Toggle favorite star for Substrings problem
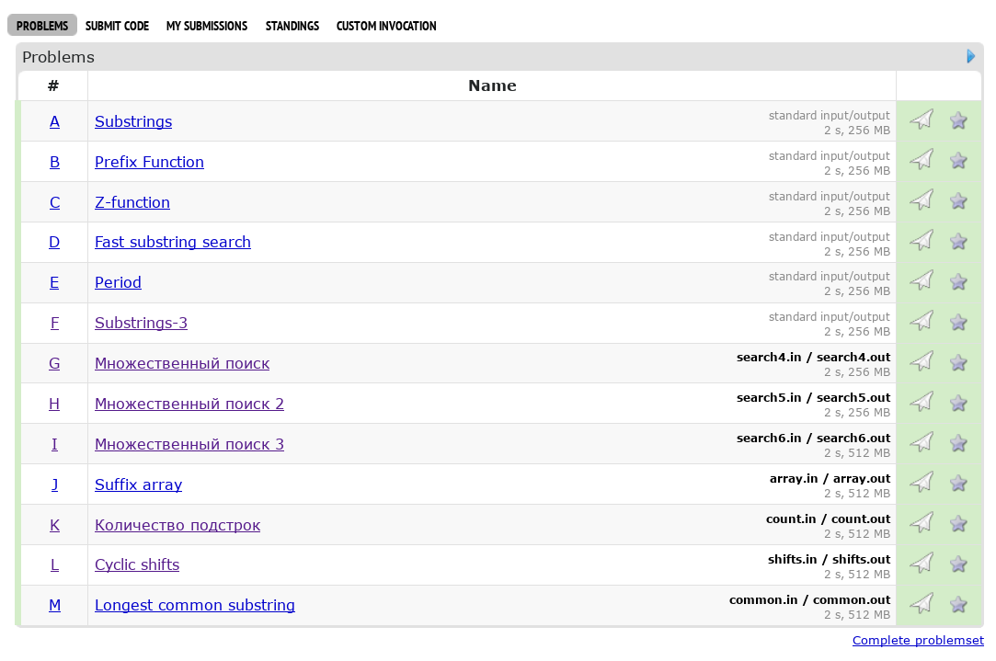 (958, 120)
